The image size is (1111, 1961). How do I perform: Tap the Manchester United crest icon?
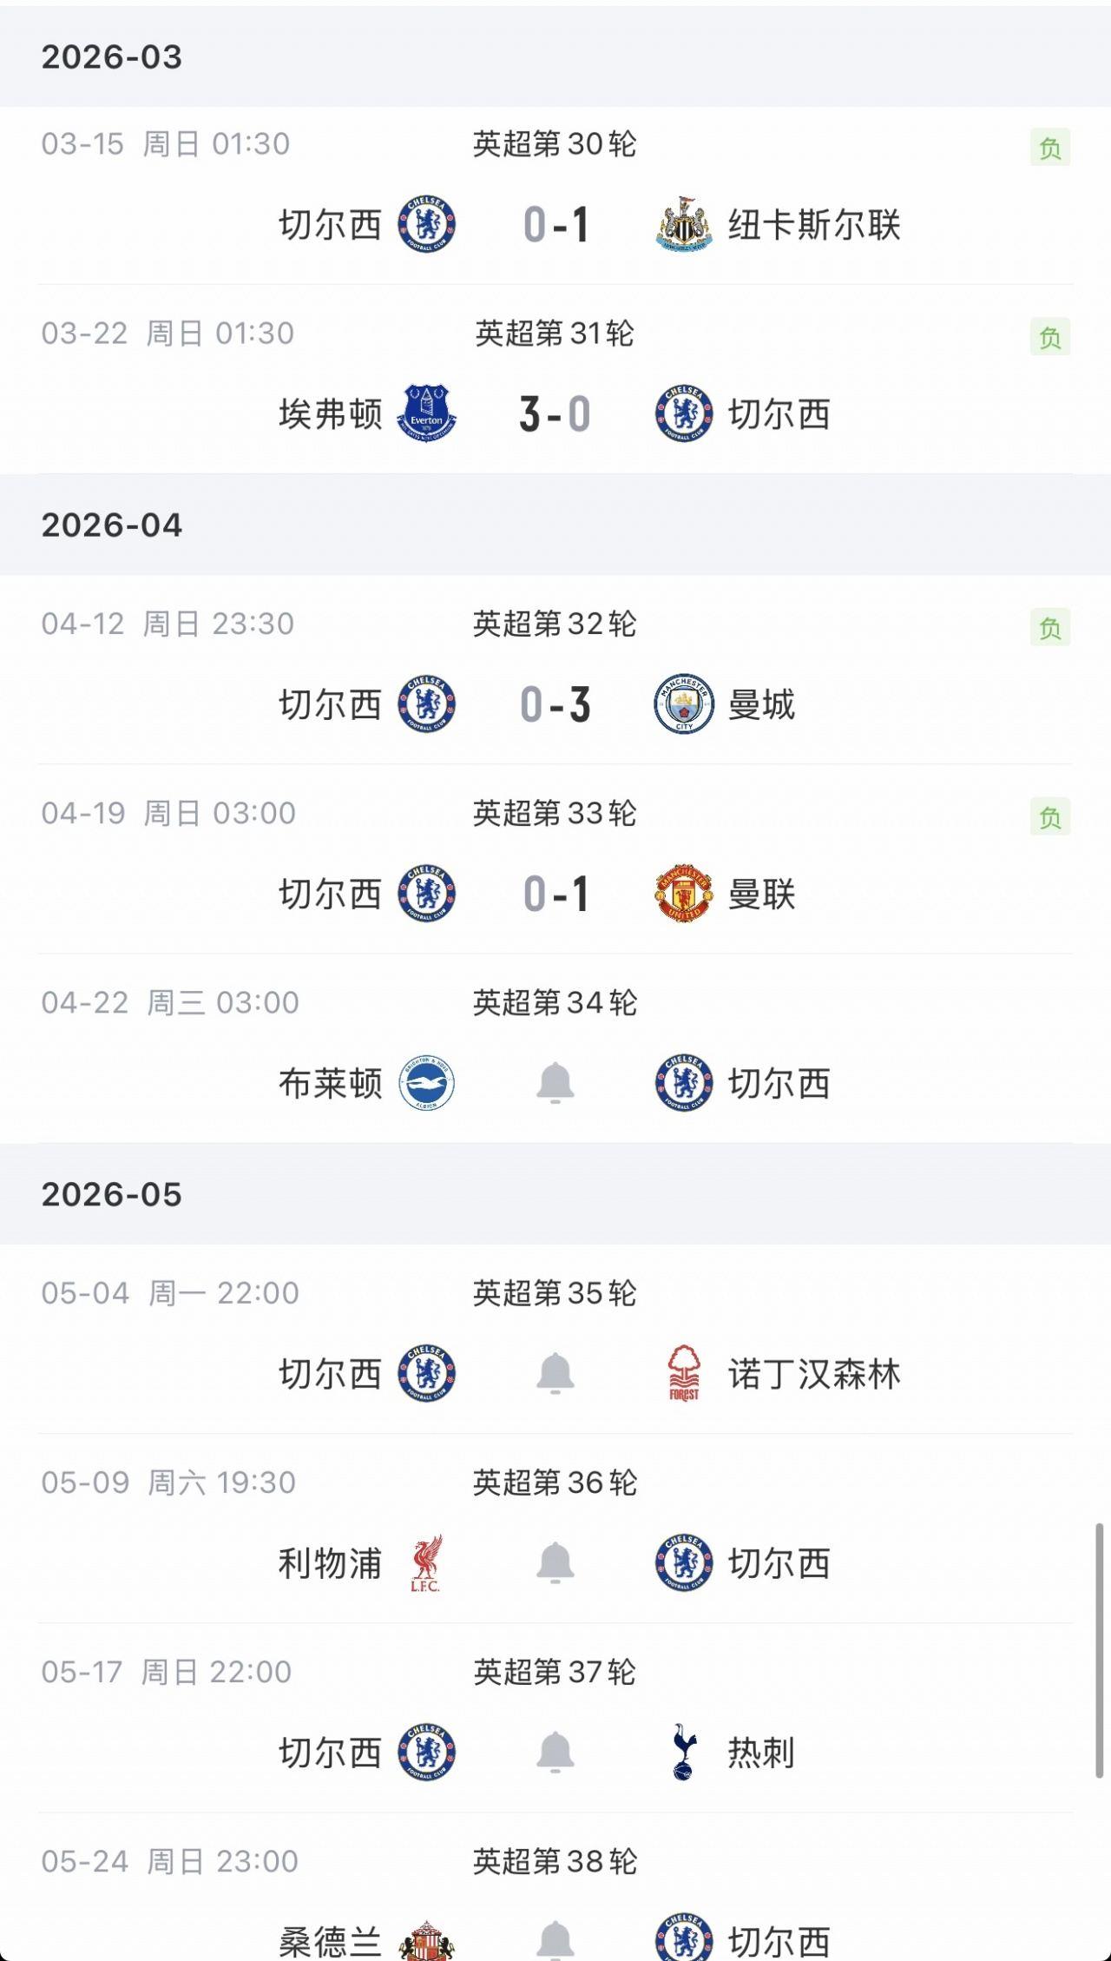tap(684, 893)
